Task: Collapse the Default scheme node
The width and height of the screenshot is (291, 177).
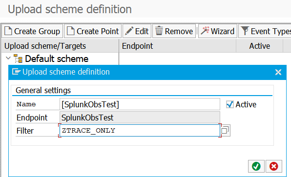Action: coord(8,58)
